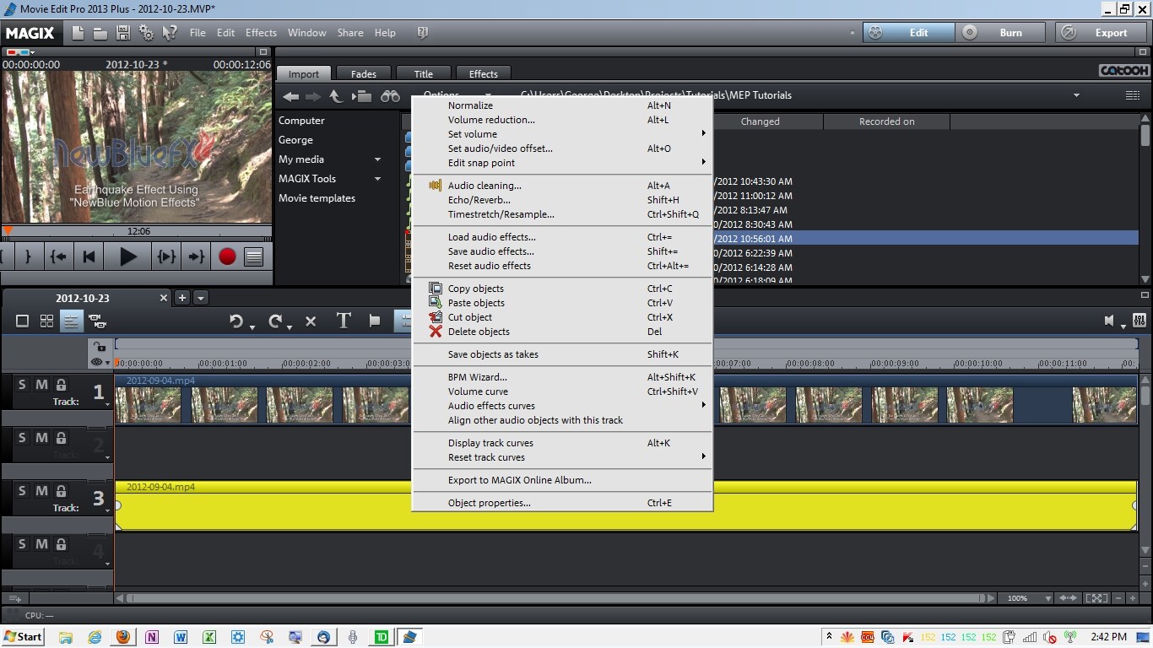Screen dimensions: 1153x648
Task: Open the undo history dropdown arrow
Action: coord(252,327)
